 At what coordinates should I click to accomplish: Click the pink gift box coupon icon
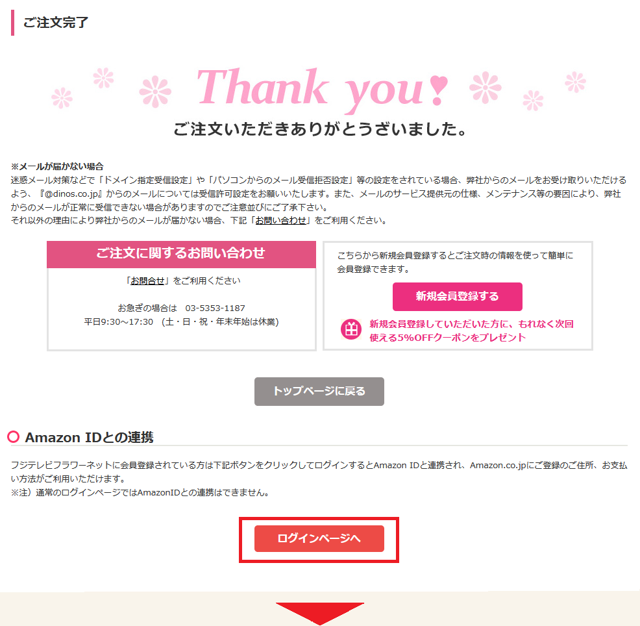click(351, 329)
